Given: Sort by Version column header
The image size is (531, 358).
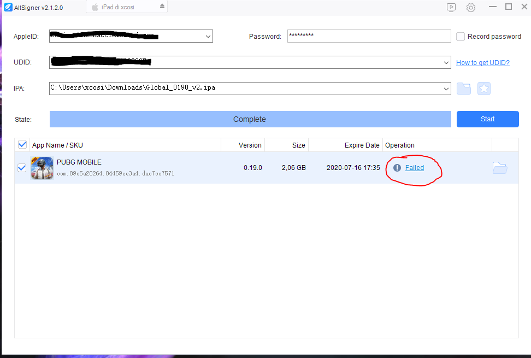Looking at the screenshot, I should pyautogui.click(x=243, y=145).
